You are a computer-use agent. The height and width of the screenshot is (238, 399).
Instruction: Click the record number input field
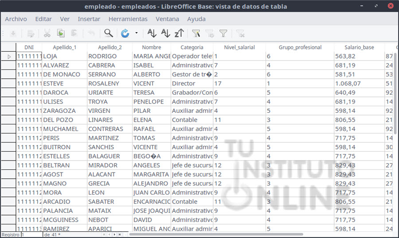tap(31, 235)
